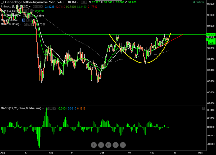Open settings gear for the 34-period moving average
Viewport: 216px width, 155px height.
(28, 11)
